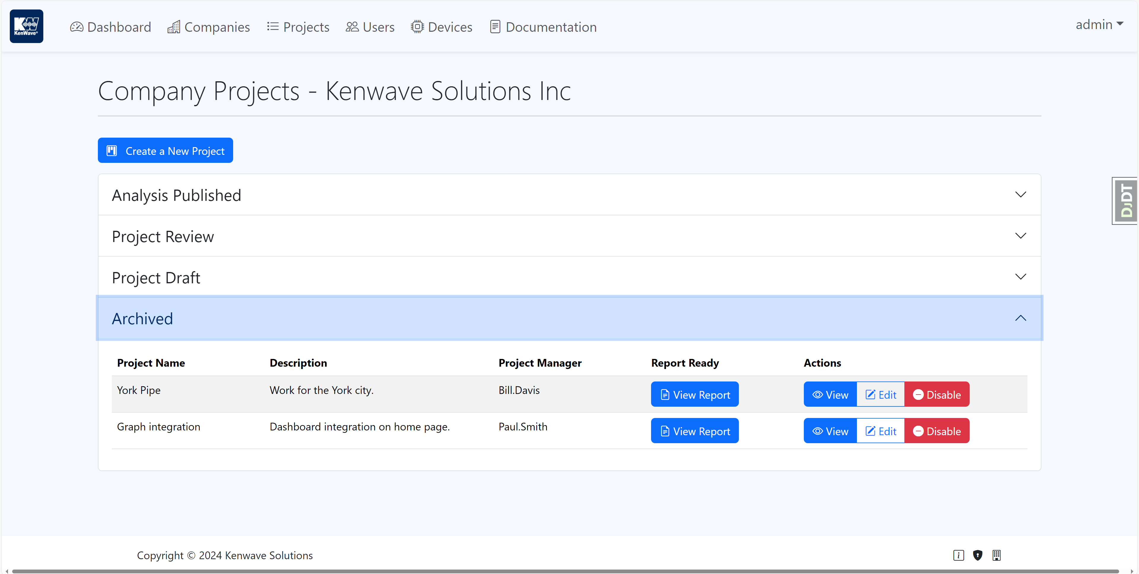Click the Companies building icon in navbar
Screen dimensions: 1139x574
click(173, 27)
